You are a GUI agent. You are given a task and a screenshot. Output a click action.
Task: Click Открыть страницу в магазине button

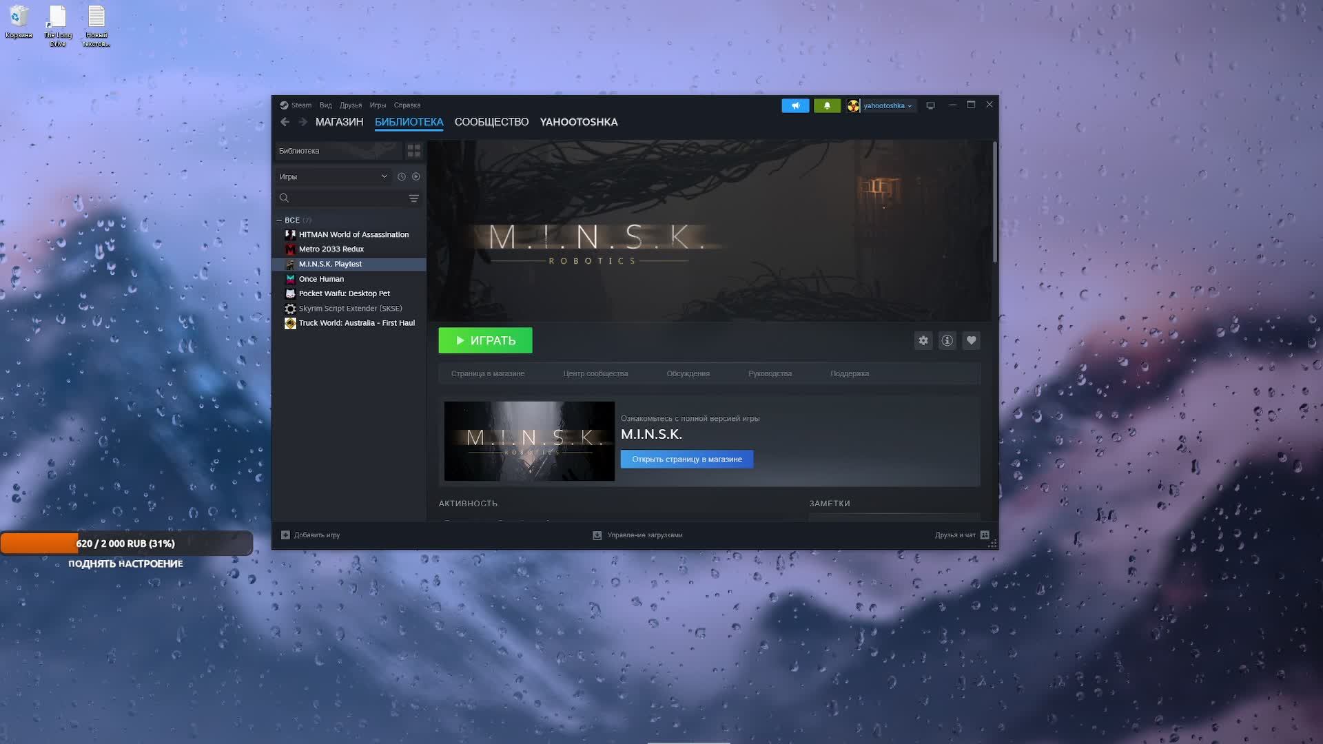pos(687,459)
